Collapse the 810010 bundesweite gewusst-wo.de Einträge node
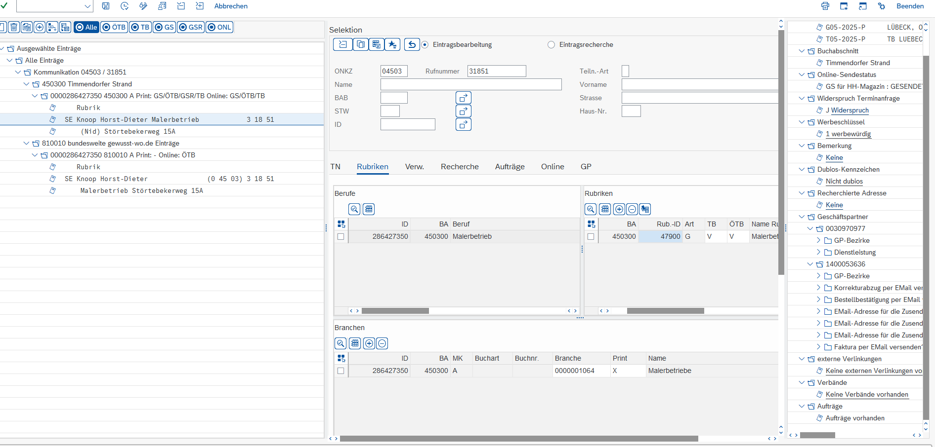Viewport: 935px width, 447px height. (x=27, y=143)
